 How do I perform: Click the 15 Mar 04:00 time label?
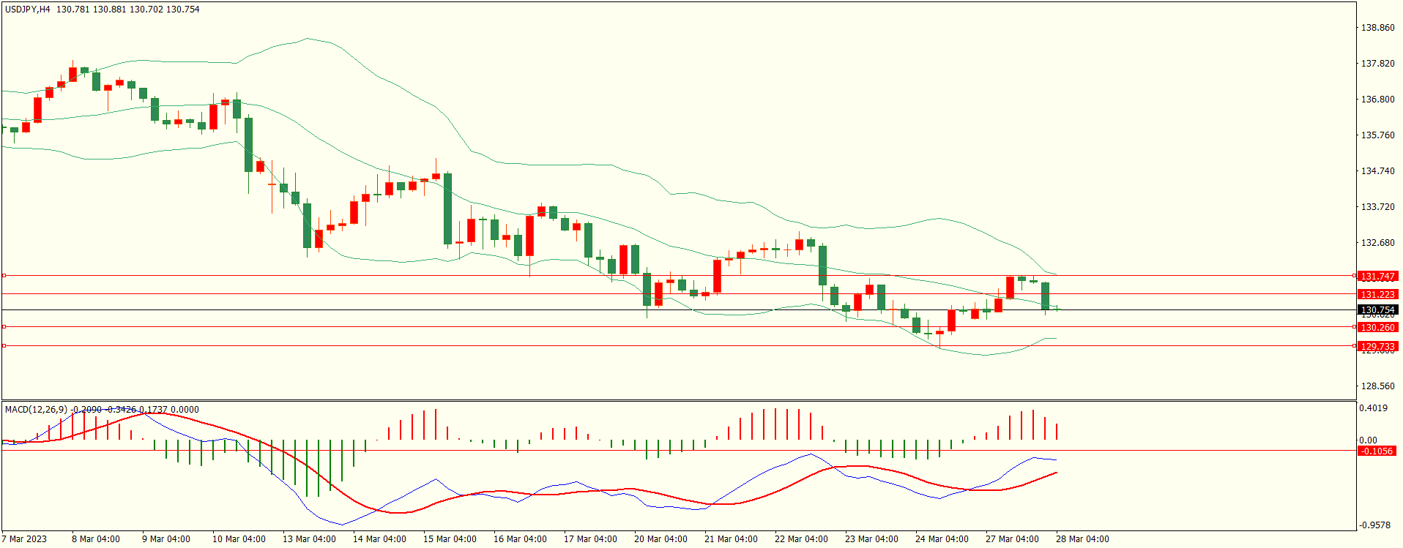[450, 539]
